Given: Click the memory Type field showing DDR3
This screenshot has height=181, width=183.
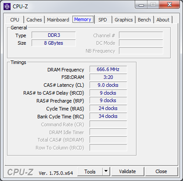Looking at the screenshot, I should pos(54,35).
